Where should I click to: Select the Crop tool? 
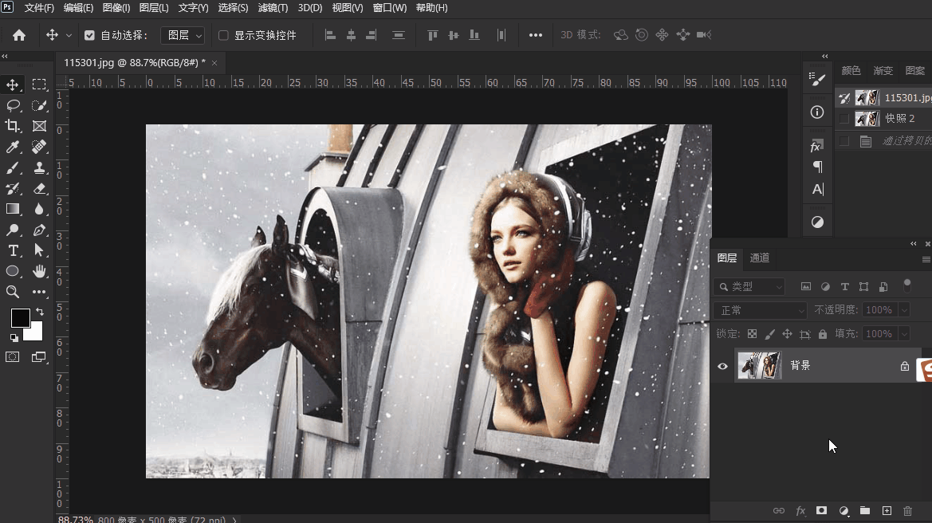point(13,126)
